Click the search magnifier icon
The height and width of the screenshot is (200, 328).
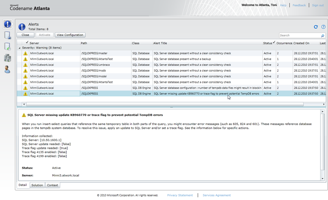click(x=323, y=36)
